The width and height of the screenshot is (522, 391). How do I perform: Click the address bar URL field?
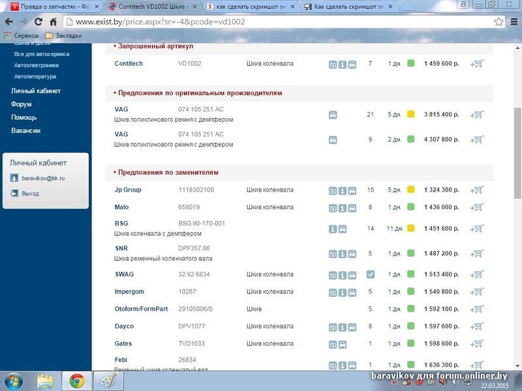pos(261,22)
